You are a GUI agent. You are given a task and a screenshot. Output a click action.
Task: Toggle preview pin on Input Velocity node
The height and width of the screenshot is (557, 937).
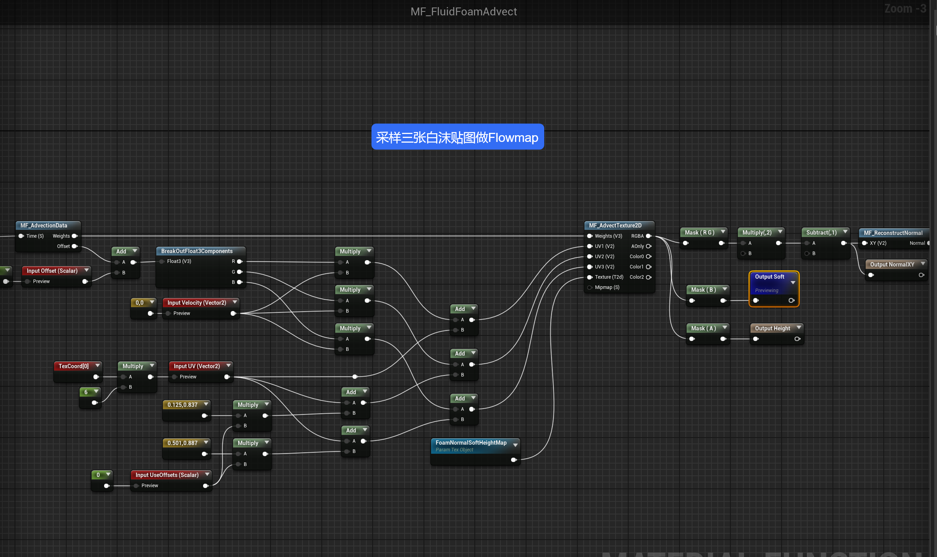pyautogui.click(x=168, y=313)
